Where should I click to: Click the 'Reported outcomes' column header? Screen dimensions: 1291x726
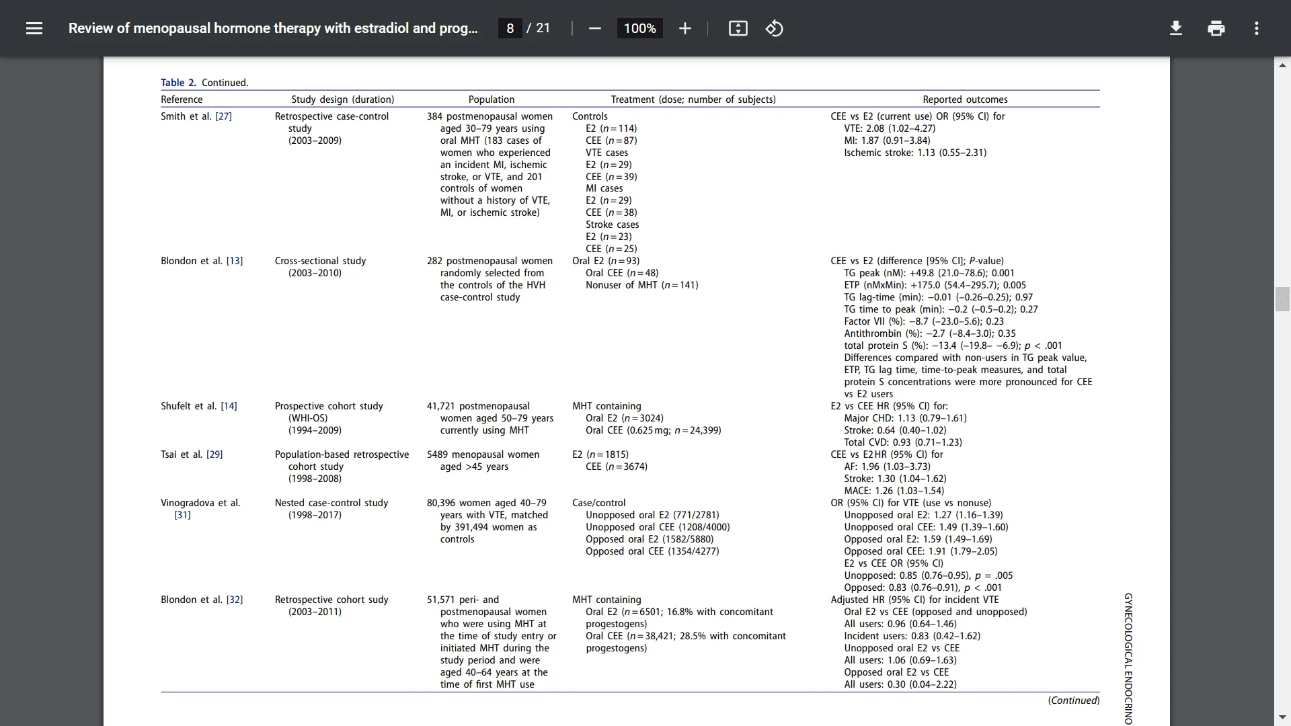coord(965,99)
